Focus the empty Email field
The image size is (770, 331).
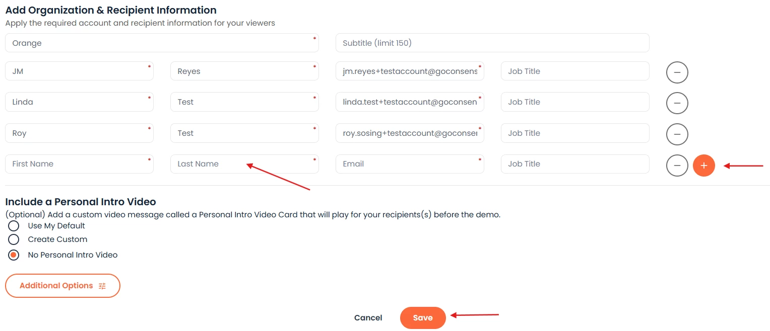point(409,164)
